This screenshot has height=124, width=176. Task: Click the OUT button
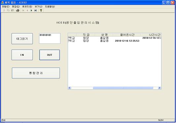coord(50,55)
